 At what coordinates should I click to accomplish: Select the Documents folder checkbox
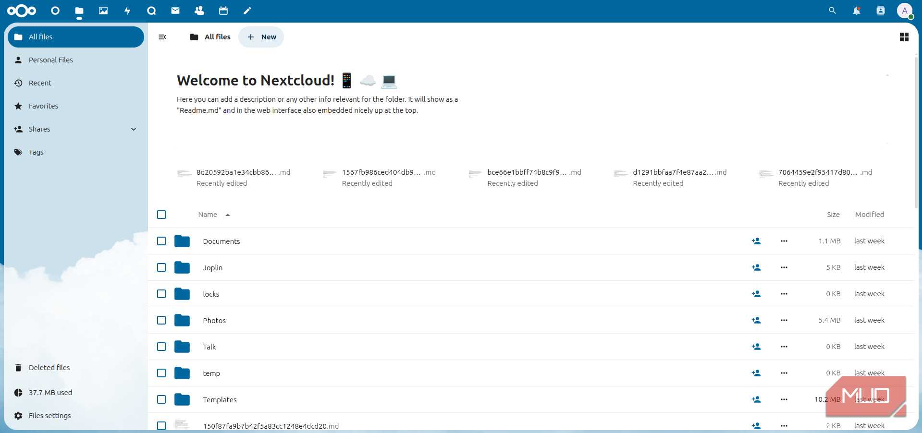pos(161,241)
